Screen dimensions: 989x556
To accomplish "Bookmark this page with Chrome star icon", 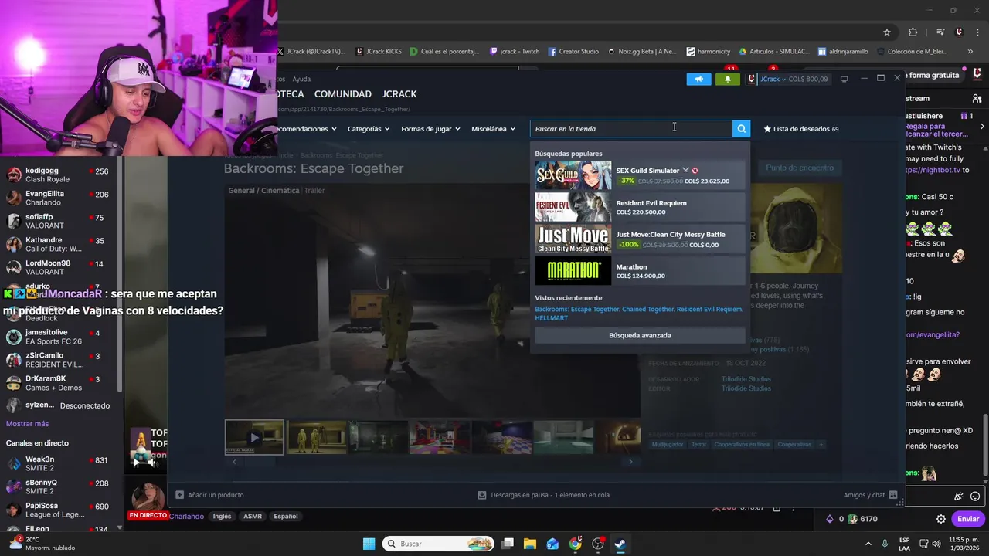I will coord(887,32).
